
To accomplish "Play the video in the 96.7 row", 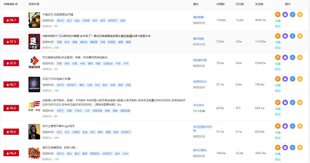I will click(293, 79).
